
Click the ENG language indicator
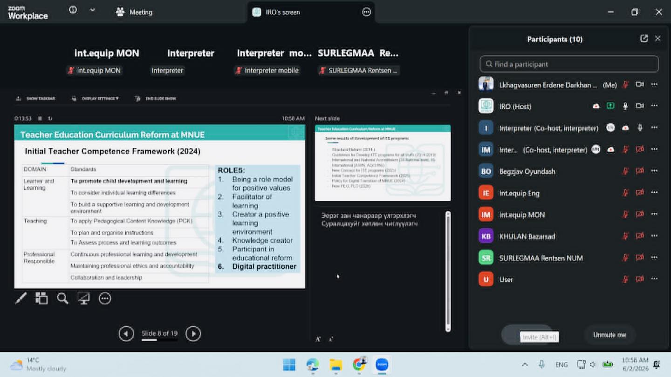click(x=561, y=364)
